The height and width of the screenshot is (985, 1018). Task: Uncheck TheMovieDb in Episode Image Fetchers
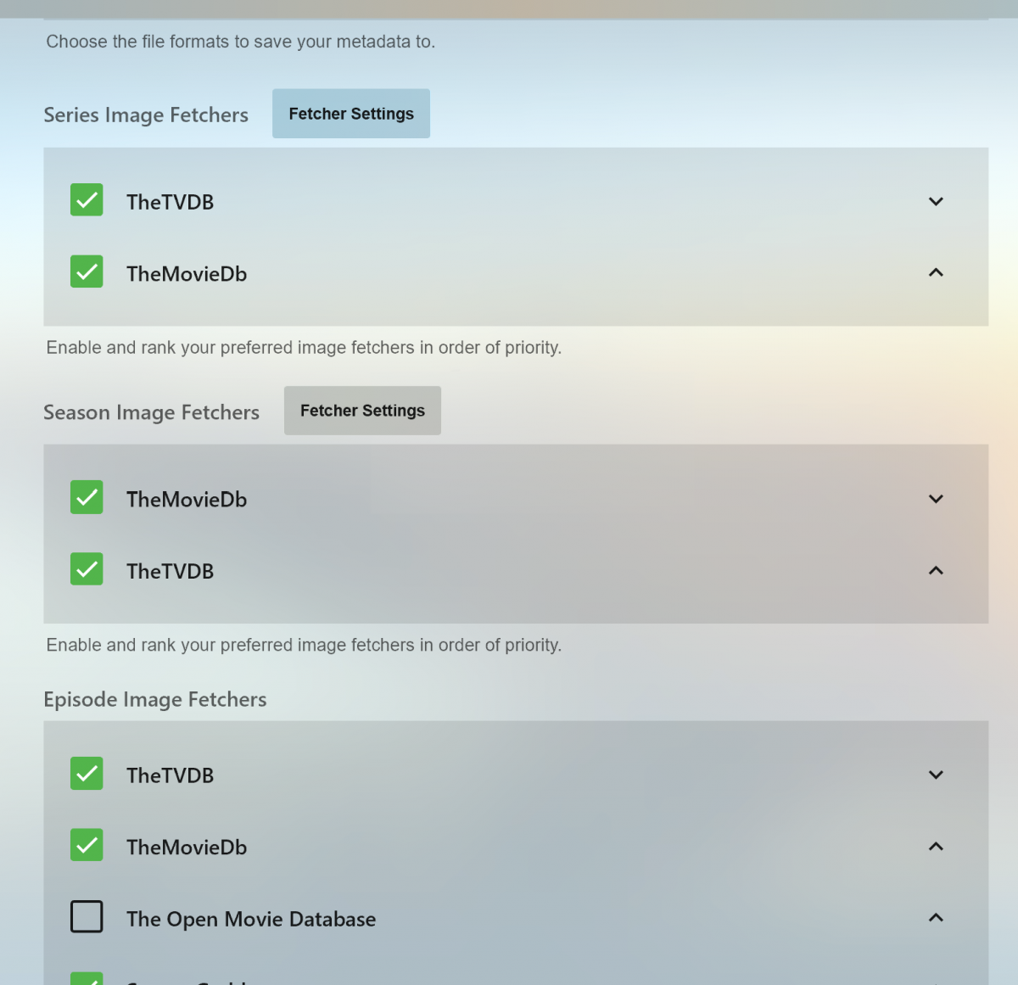pyautogui.click(x=87, y=845)
